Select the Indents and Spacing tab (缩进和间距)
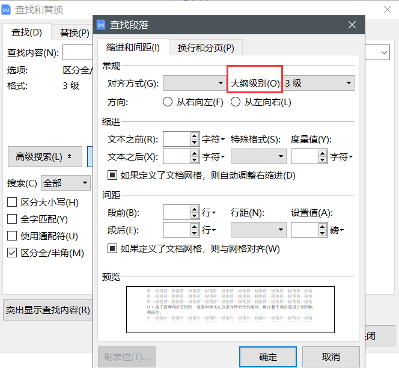This screenshot has height=368, width=399. tap(132, 48)
